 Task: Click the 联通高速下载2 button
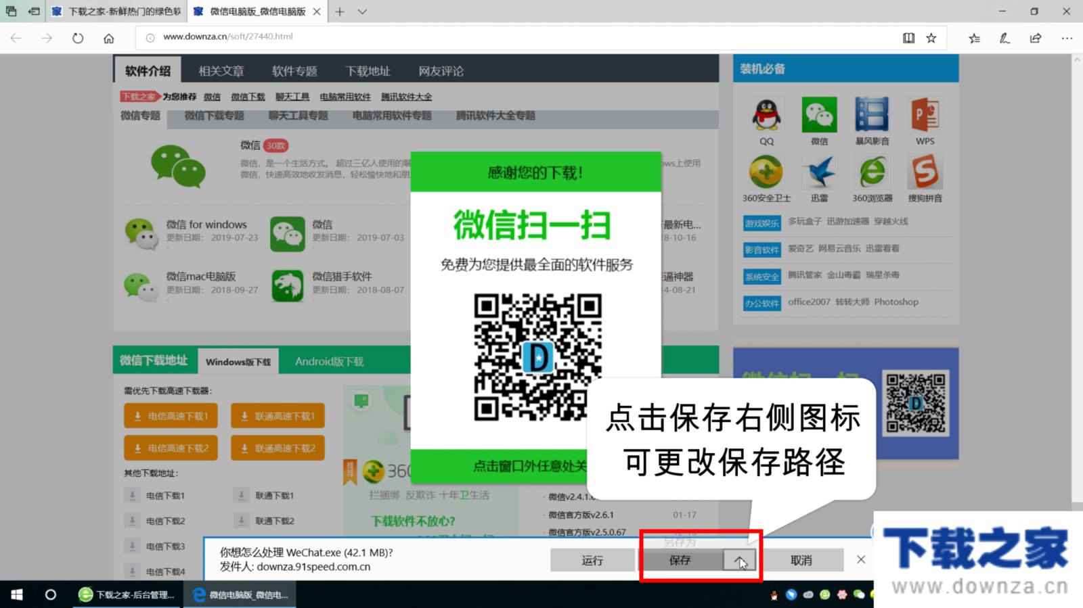278,448
